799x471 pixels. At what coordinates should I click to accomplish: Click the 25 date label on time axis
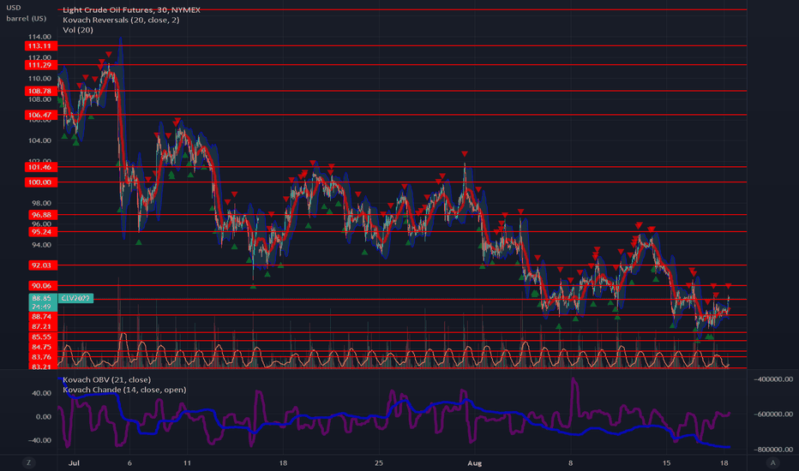coord(379,462)
